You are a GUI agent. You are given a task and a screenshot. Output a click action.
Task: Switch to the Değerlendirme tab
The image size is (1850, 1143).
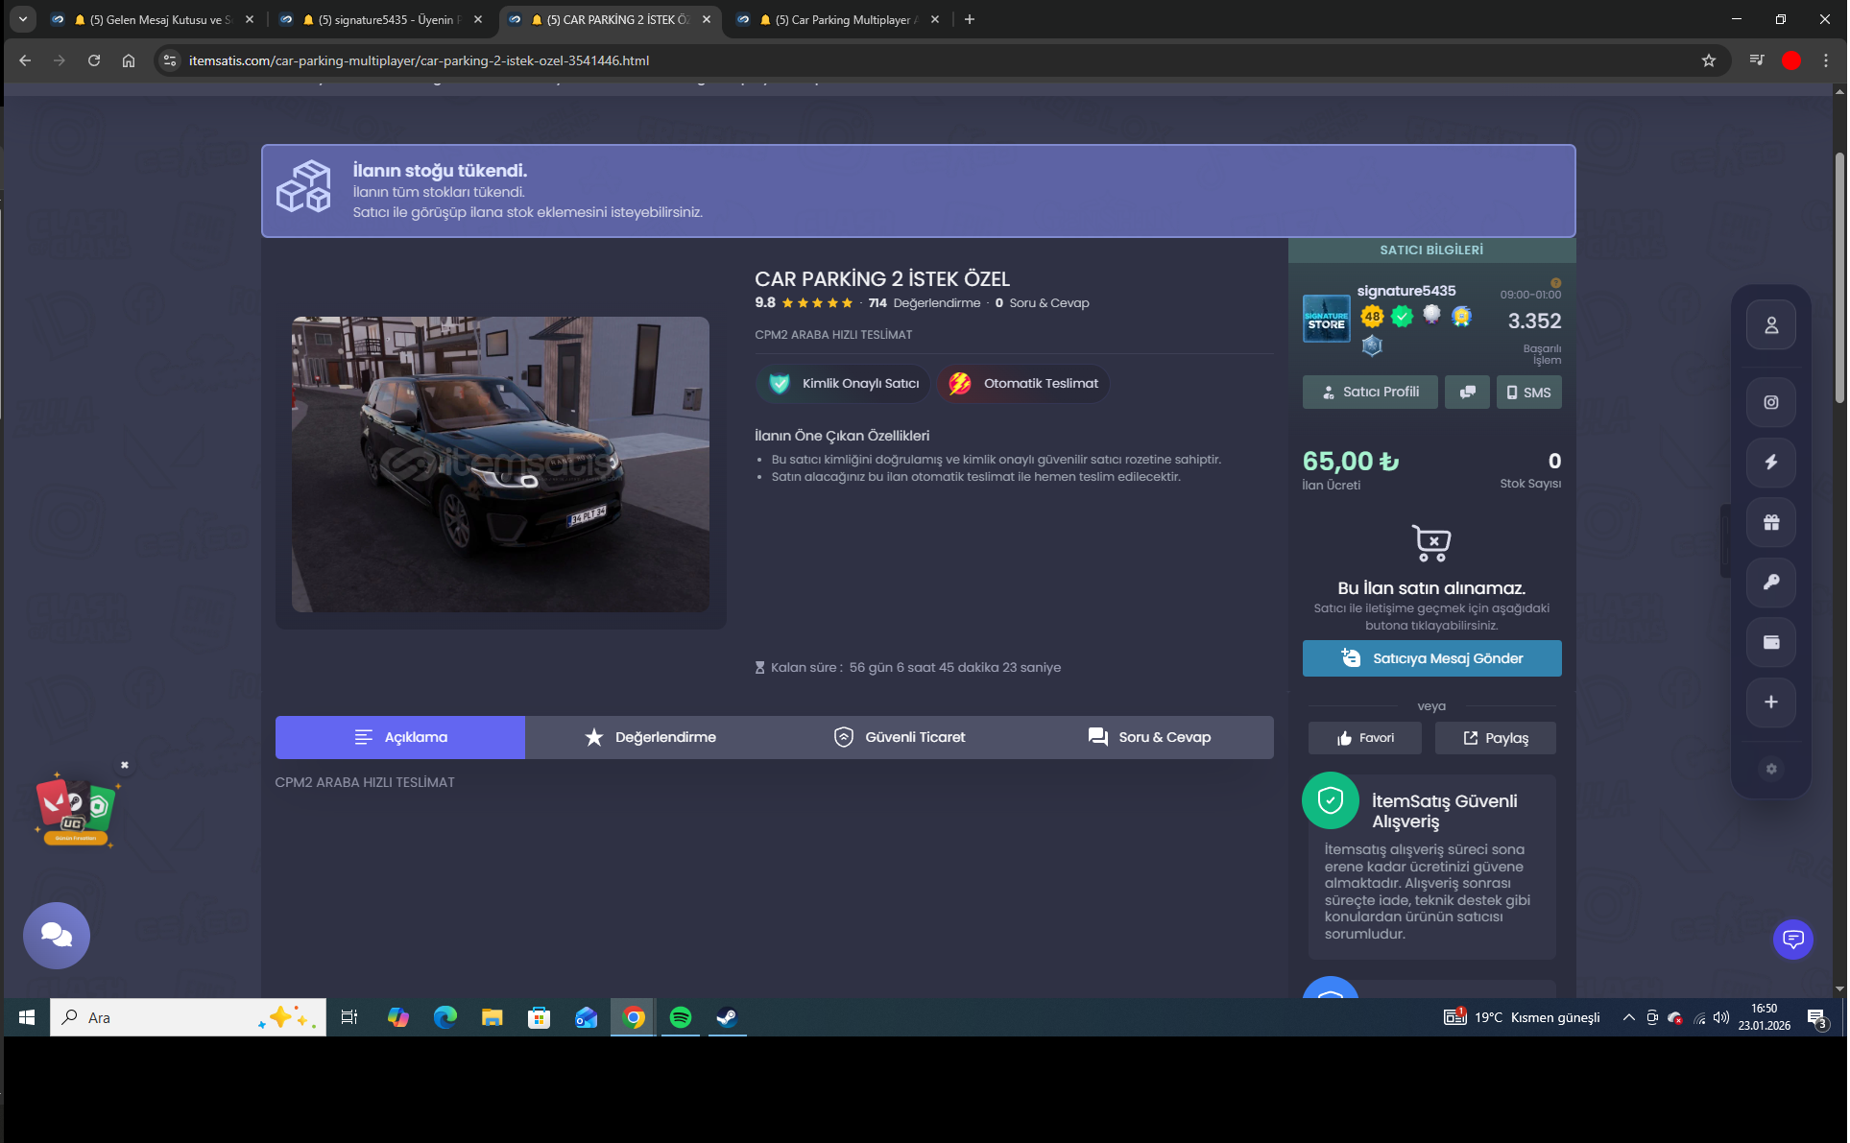(x=650, y=738)
